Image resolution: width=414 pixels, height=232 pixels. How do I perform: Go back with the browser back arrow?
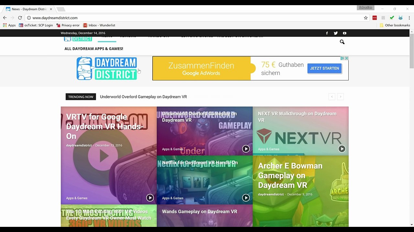click(x=5, y=18)
